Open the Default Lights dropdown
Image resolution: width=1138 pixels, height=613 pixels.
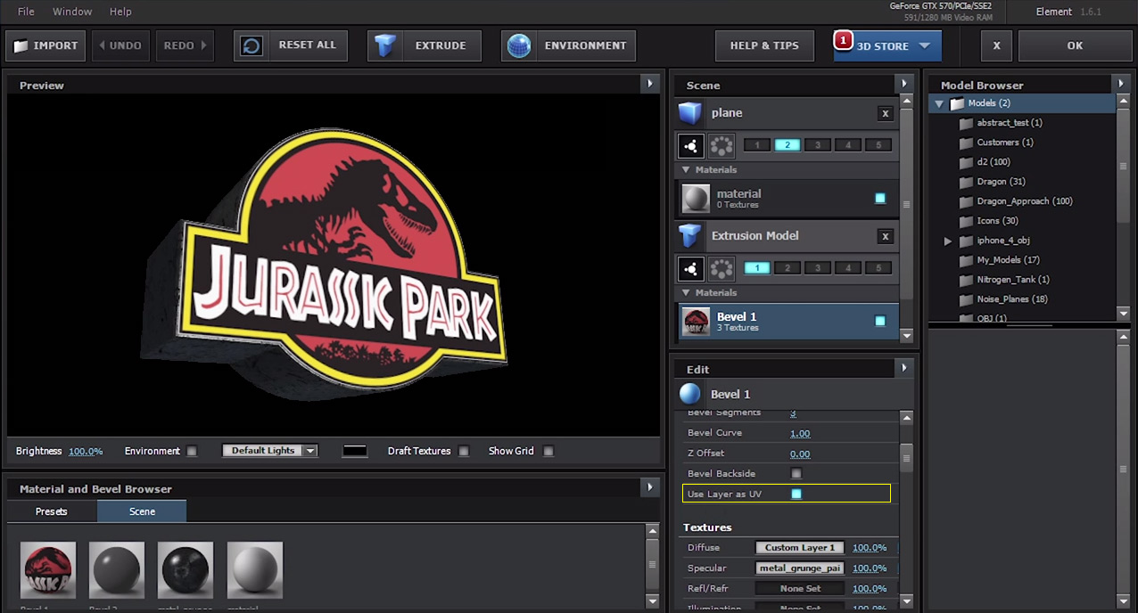pos(269,451)
